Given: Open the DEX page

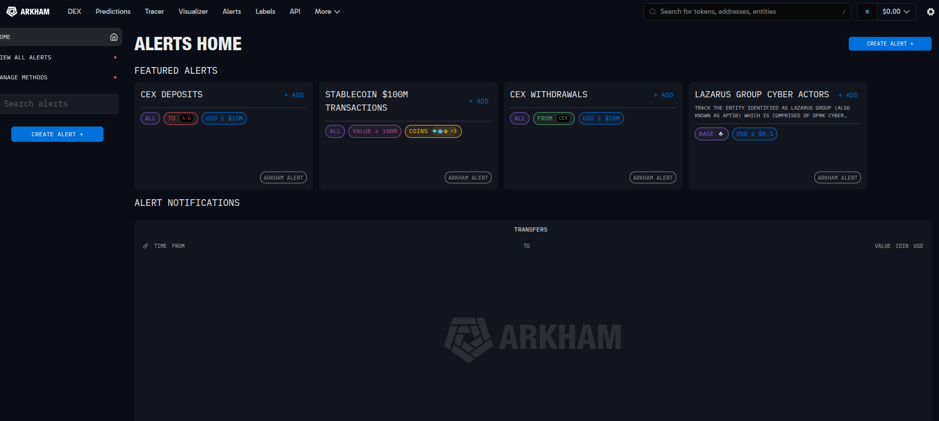Looking at the screenshot, I should (x=74, y=11).
